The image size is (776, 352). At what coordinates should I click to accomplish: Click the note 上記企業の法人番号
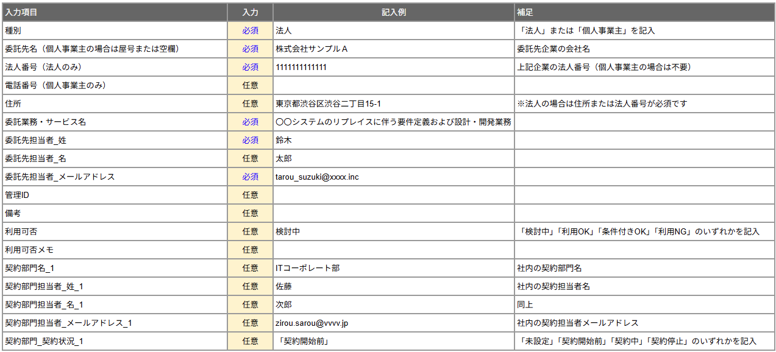click(603, 67)
